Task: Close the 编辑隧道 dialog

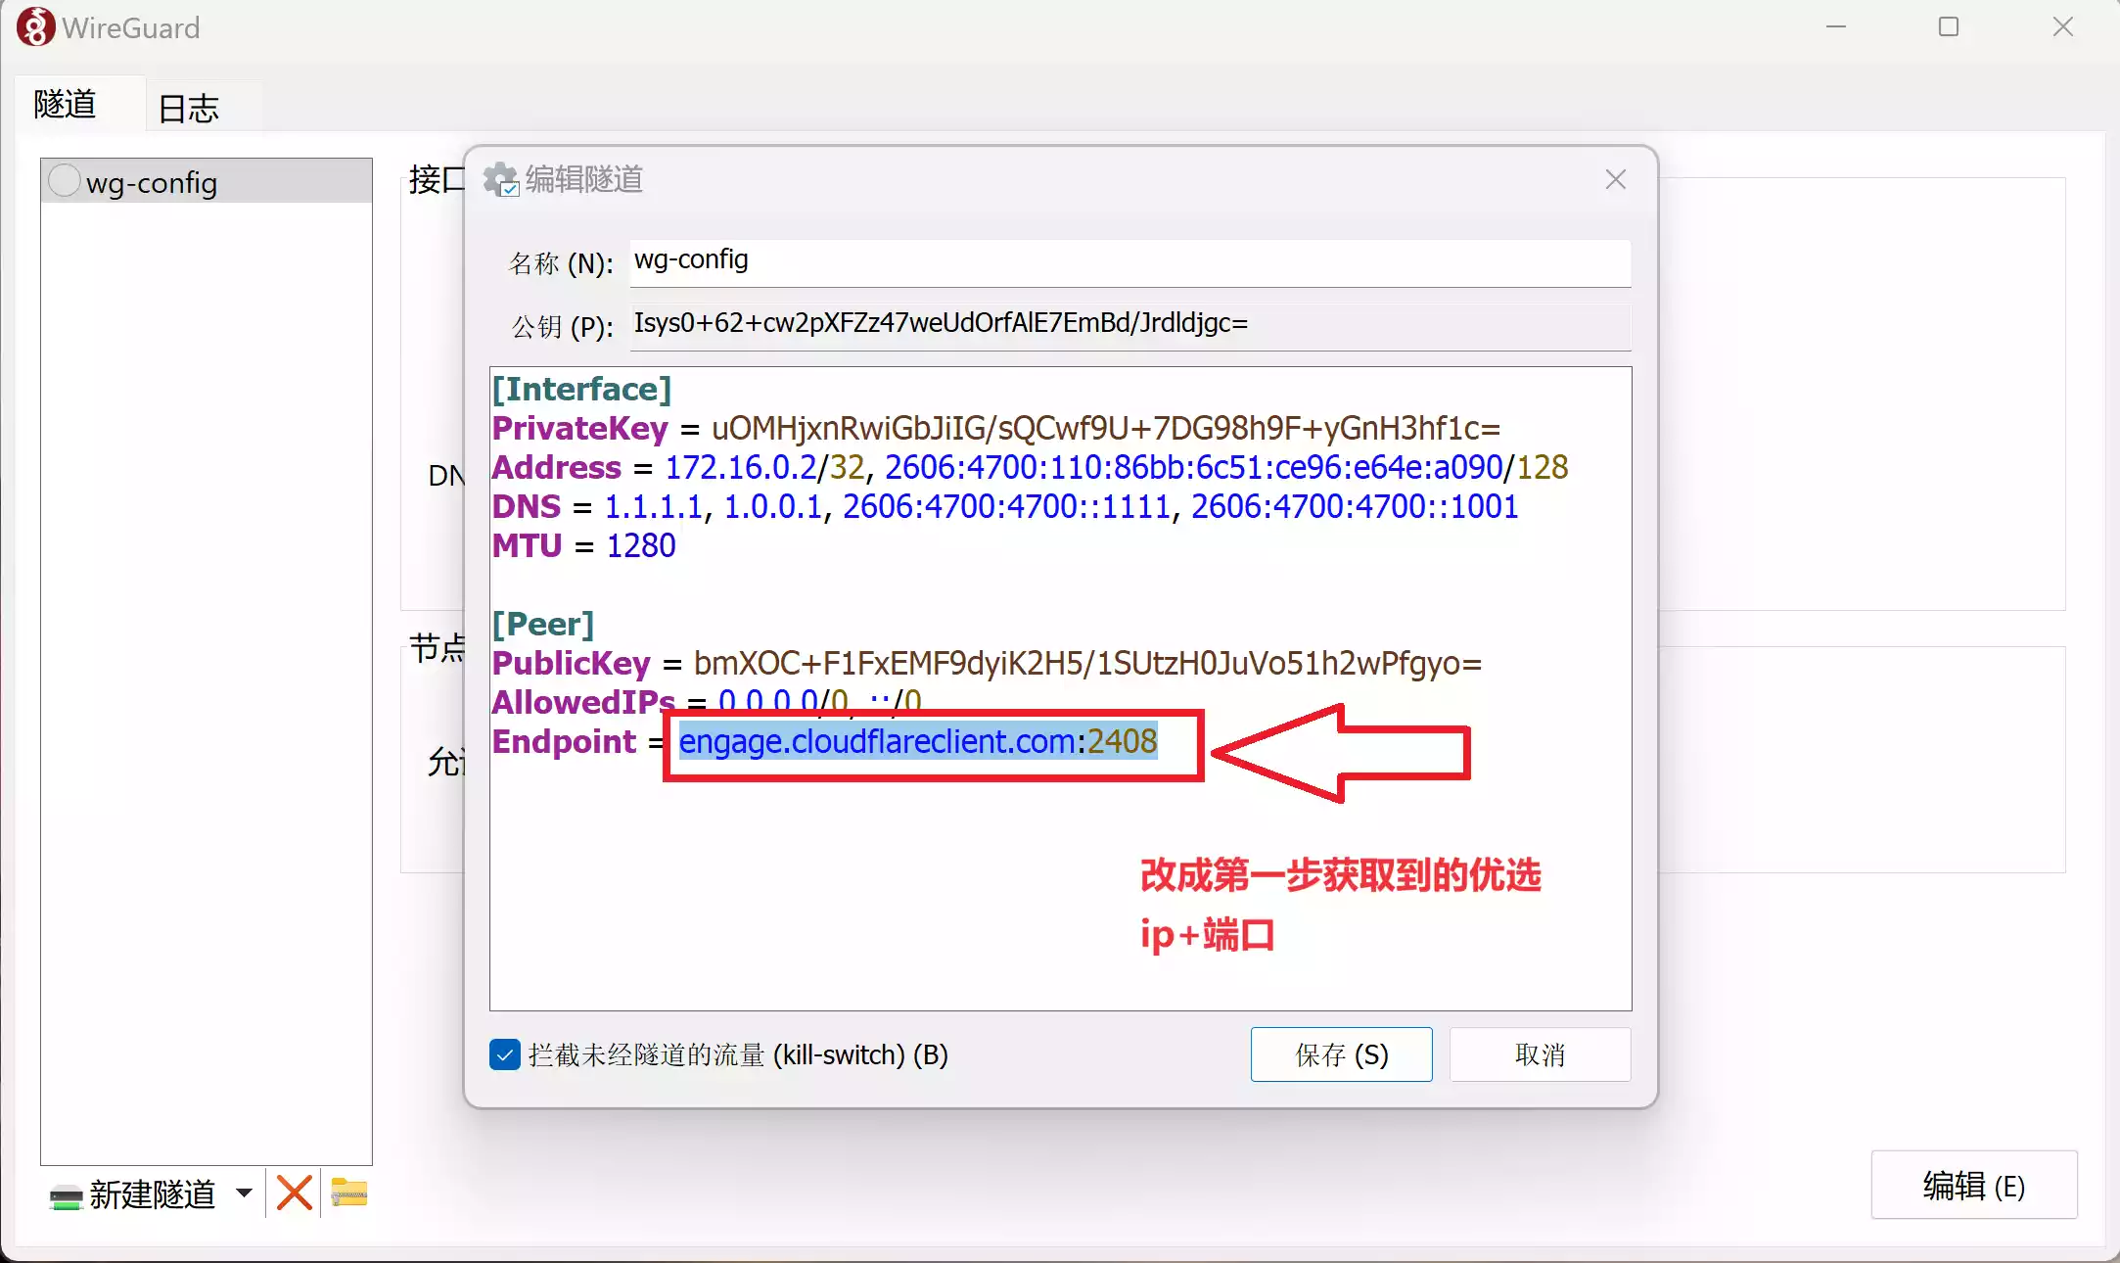Action: 1615,179
